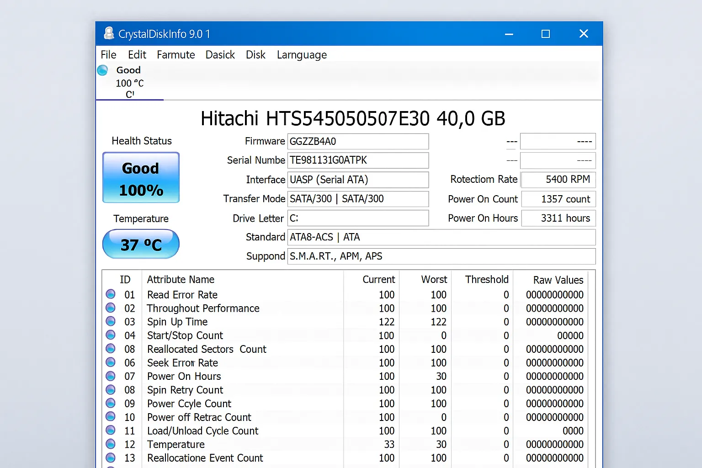Click the status orb for Seek Error Rate
This screenshot has width=702, height=468.
pos(111,362)
